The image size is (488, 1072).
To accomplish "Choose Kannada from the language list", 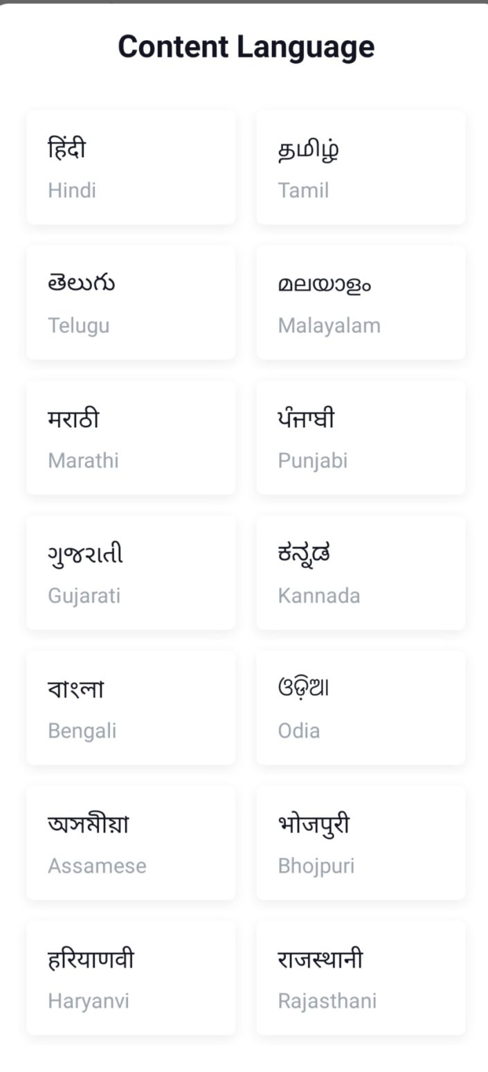I will [361, 573].
